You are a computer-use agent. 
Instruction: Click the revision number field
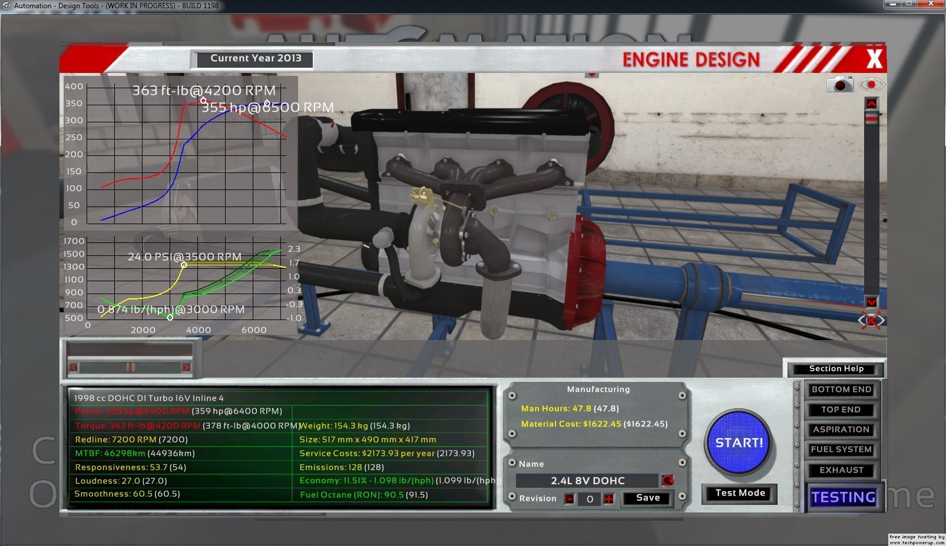[590, 499]
